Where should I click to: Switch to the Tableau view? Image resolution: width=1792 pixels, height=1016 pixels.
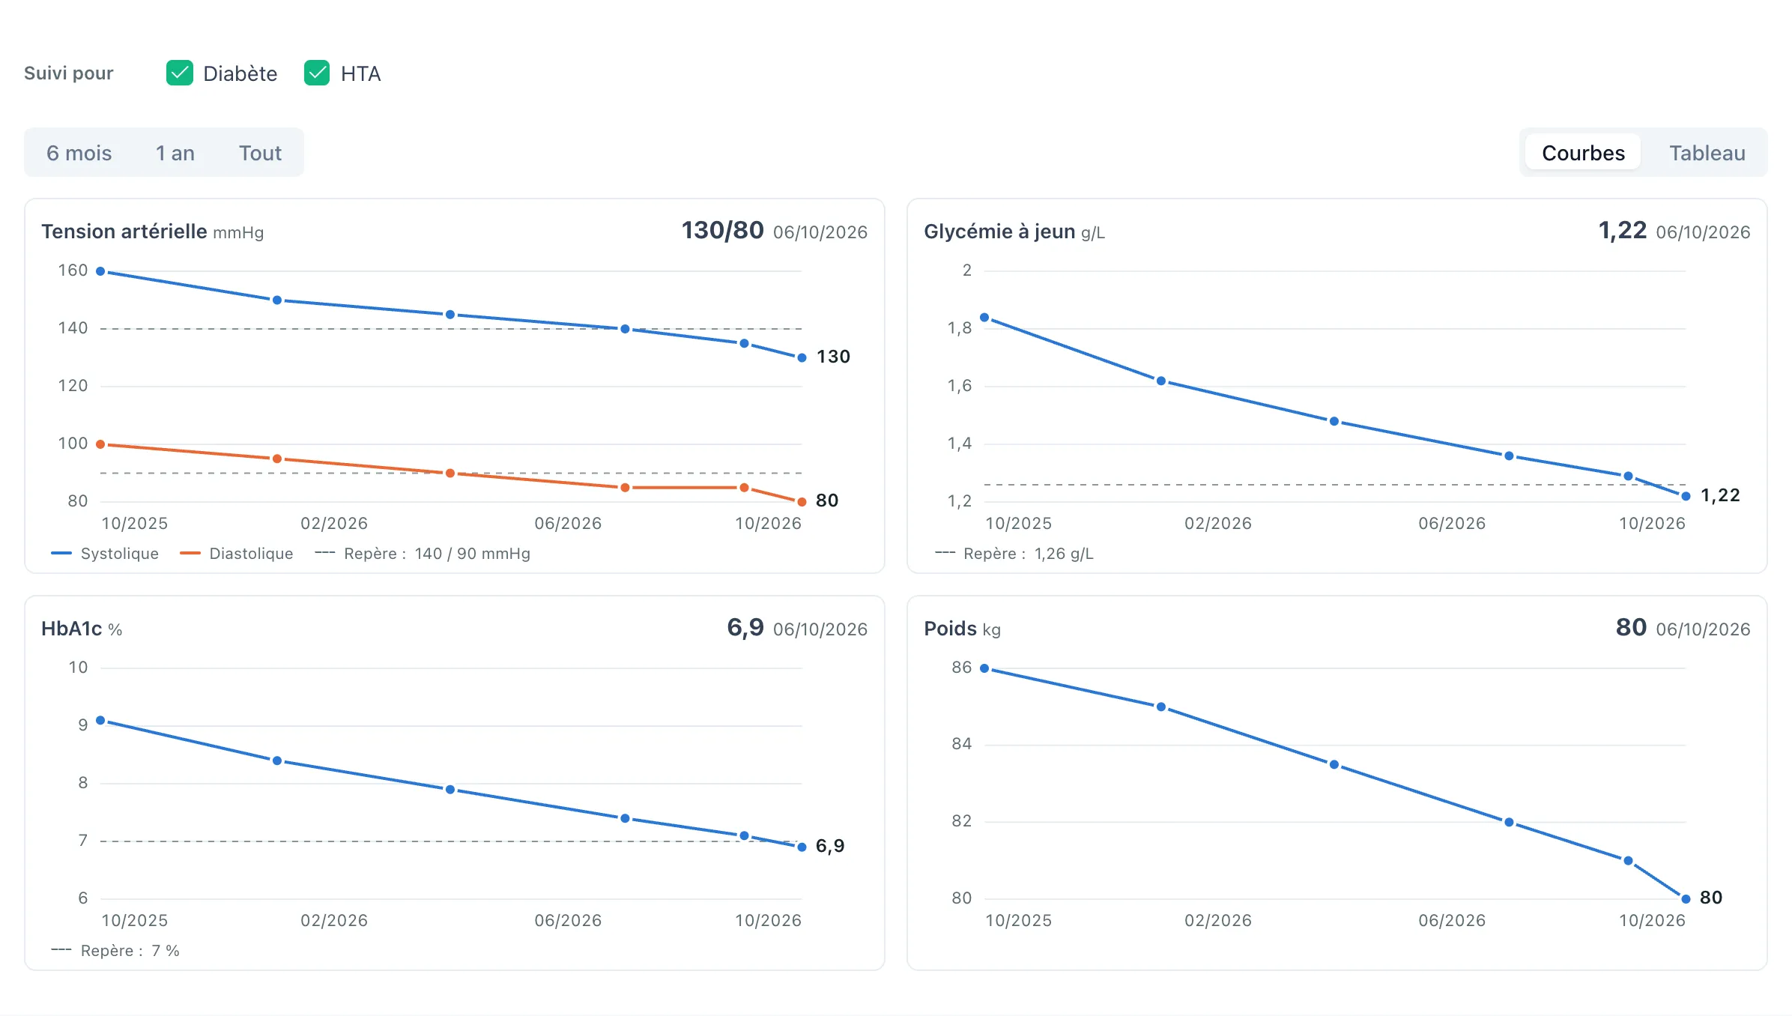pos(1707,153)
